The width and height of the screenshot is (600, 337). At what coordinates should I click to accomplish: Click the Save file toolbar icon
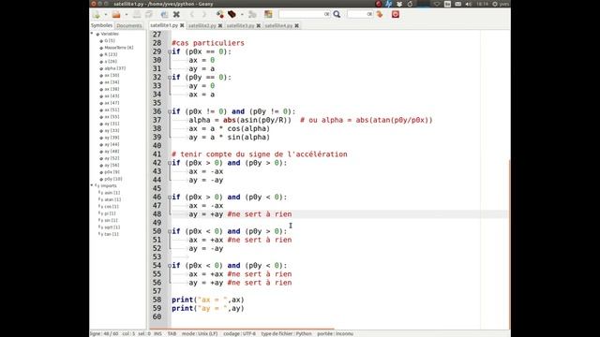(137, 15)
